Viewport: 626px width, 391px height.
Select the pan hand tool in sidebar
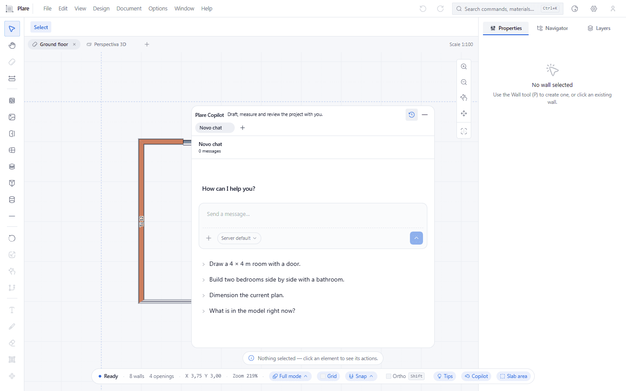[x=12, y=46]
